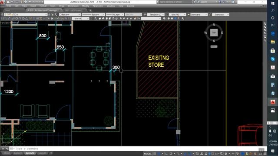278x156 pixels.
Task: Switch to the Start drawing tab
Action: 7,10
